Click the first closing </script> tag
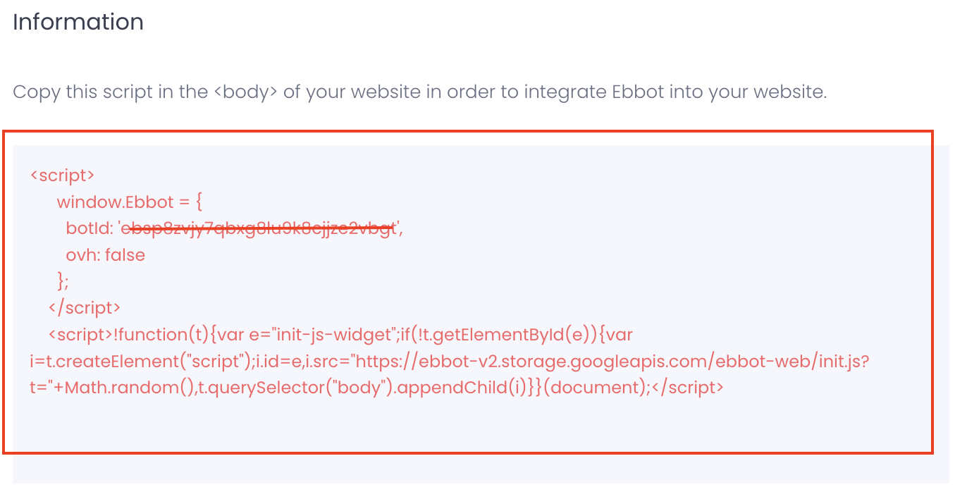This screenshot has height=499, width=967. click(x=85, y=308)
